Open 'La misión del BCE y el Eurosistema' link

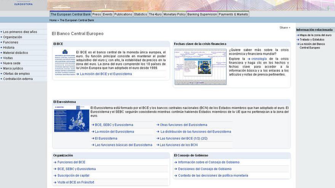(106, 74)
